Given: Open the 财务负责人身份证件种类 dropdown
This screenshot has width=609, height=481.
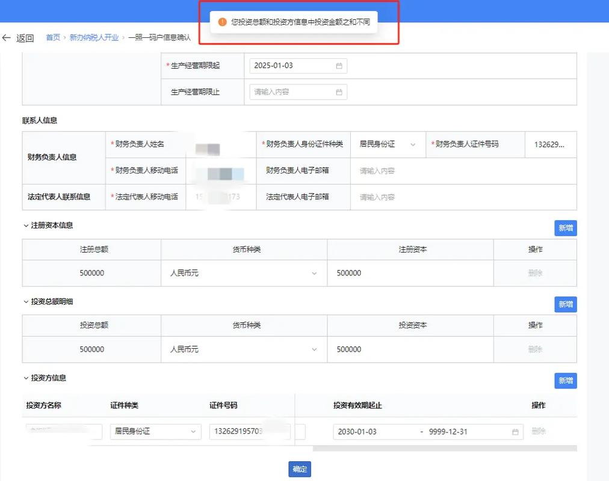Looking at the screenshot, I should (413, 144).
